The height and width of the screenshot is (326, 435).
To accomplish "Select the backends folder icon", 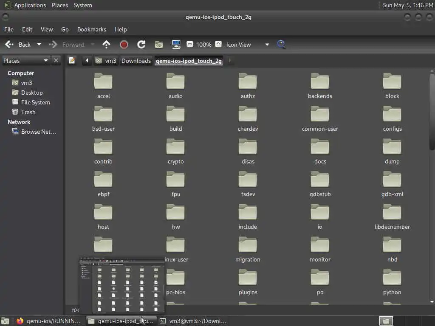I will pos(320,81).
